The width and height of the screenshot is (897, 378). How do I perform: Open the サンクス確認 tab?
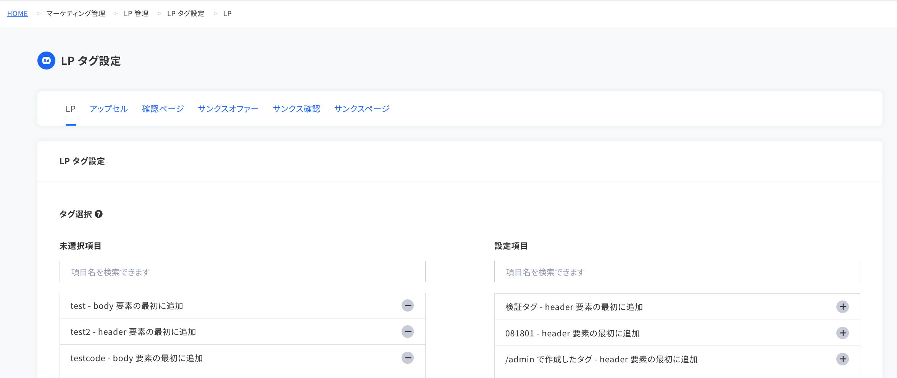297,109
